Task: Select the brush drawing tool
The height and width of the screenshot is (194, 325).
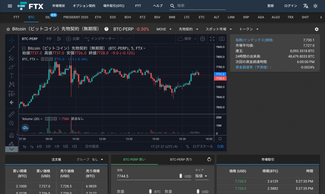Action: click(12, 67)
